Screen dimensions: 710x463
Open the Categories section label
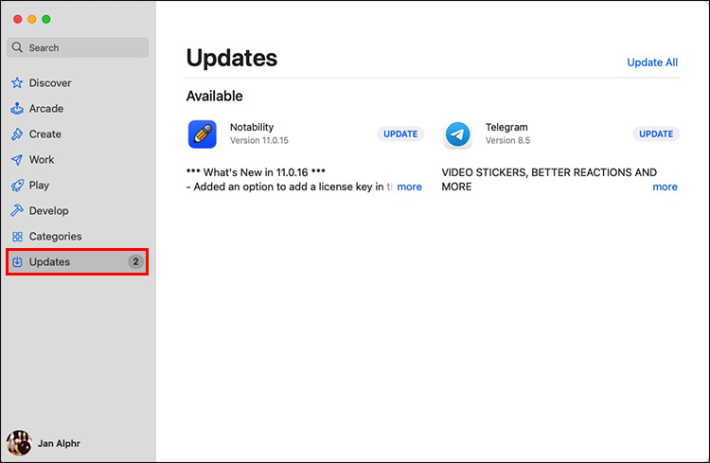pyautogui.click(x=55, y=237)
